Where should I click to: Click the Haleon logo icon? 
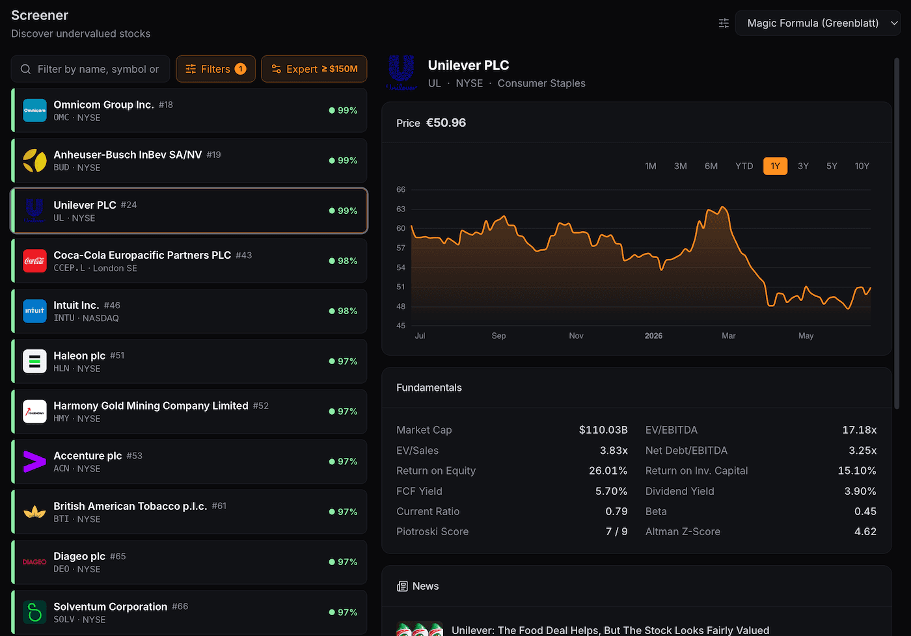coord(34,361)
